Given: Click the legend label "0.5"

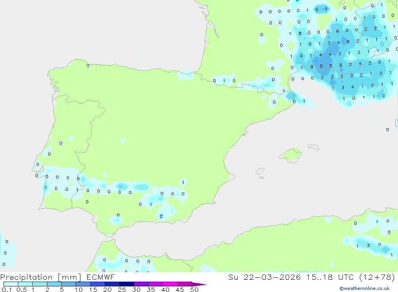Looking at the screenshot, I should click(21, 290).
